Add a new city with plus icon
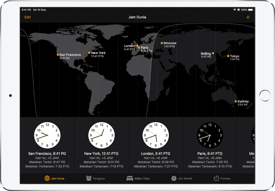The height and width of the screenshot is (191, 275). 248,17
